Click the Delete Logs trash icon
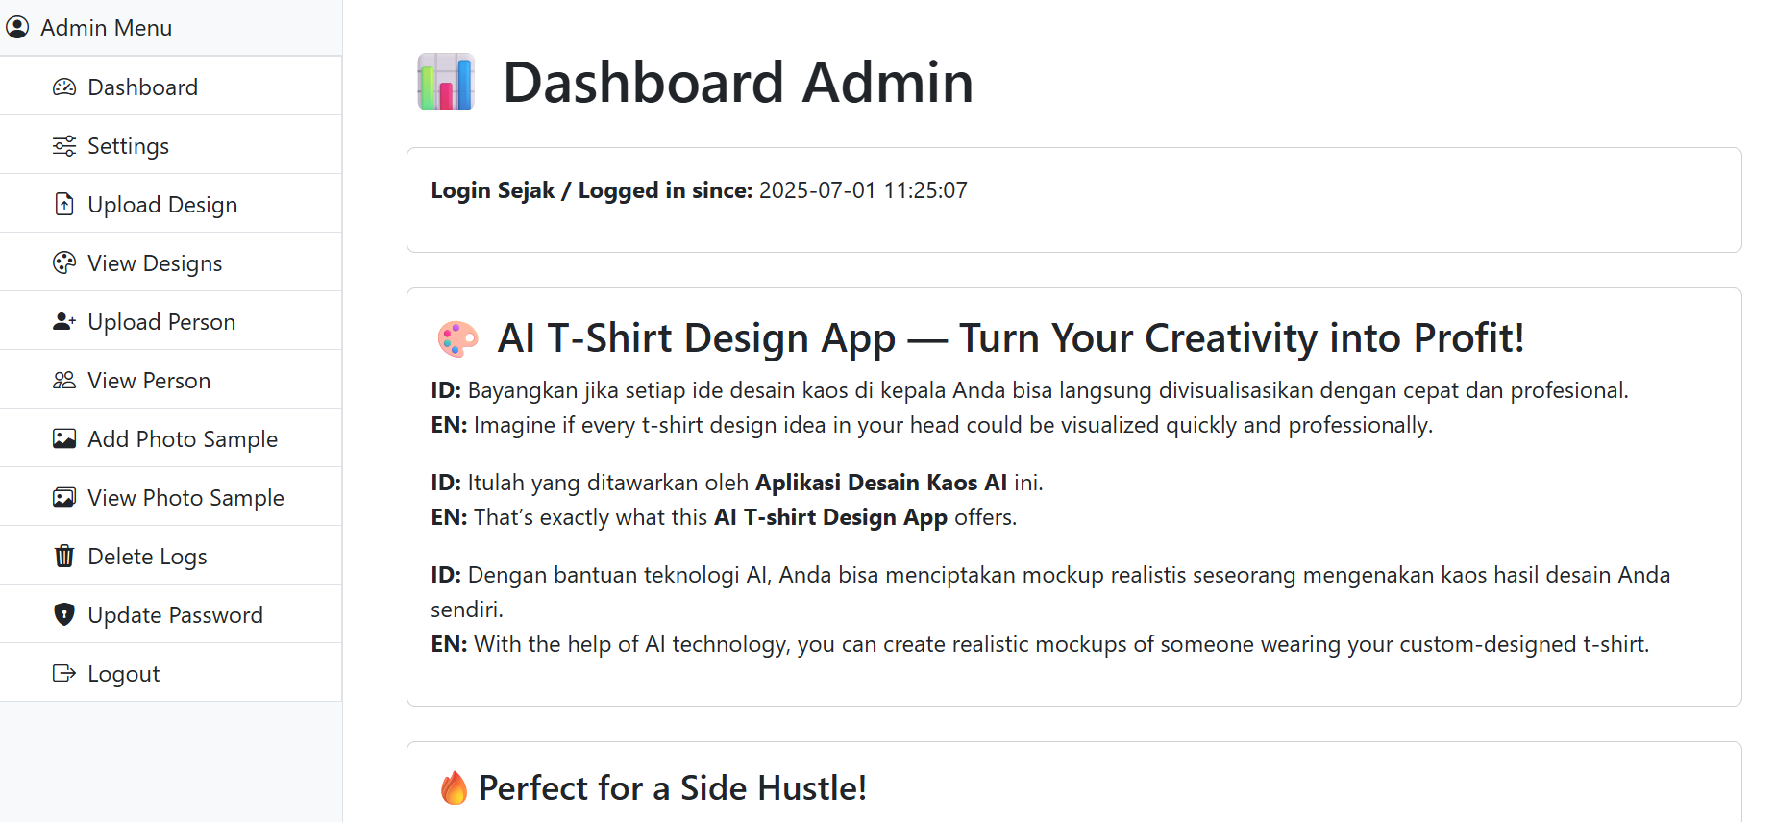The image size is (1775, 822). [x=64, y=557]
